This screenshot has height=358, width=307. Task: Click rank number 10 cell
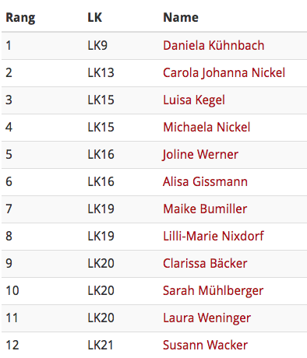point(12,290)
